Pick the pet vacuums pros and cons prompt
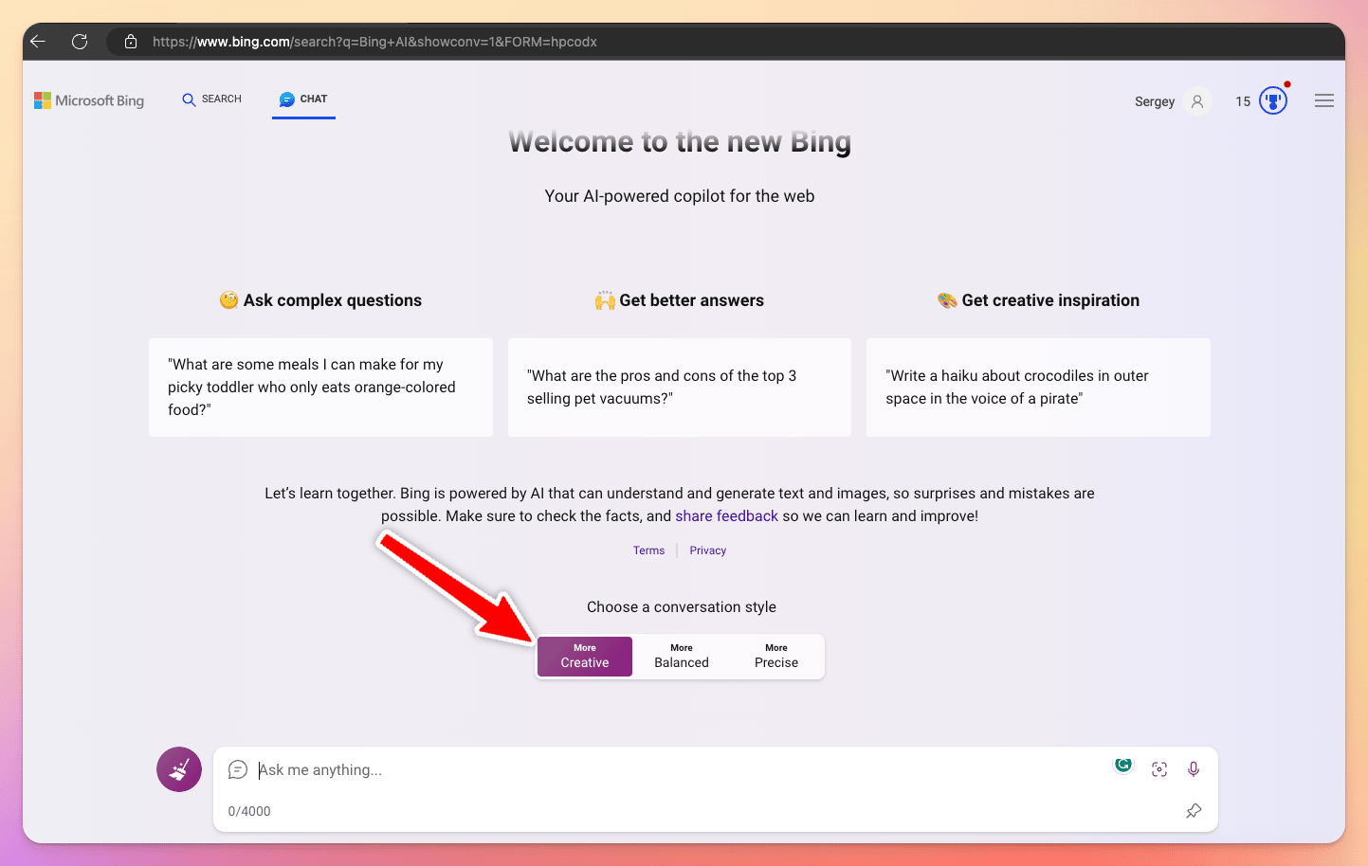Screen dimensions: 1368x866 tap(680, 388)
